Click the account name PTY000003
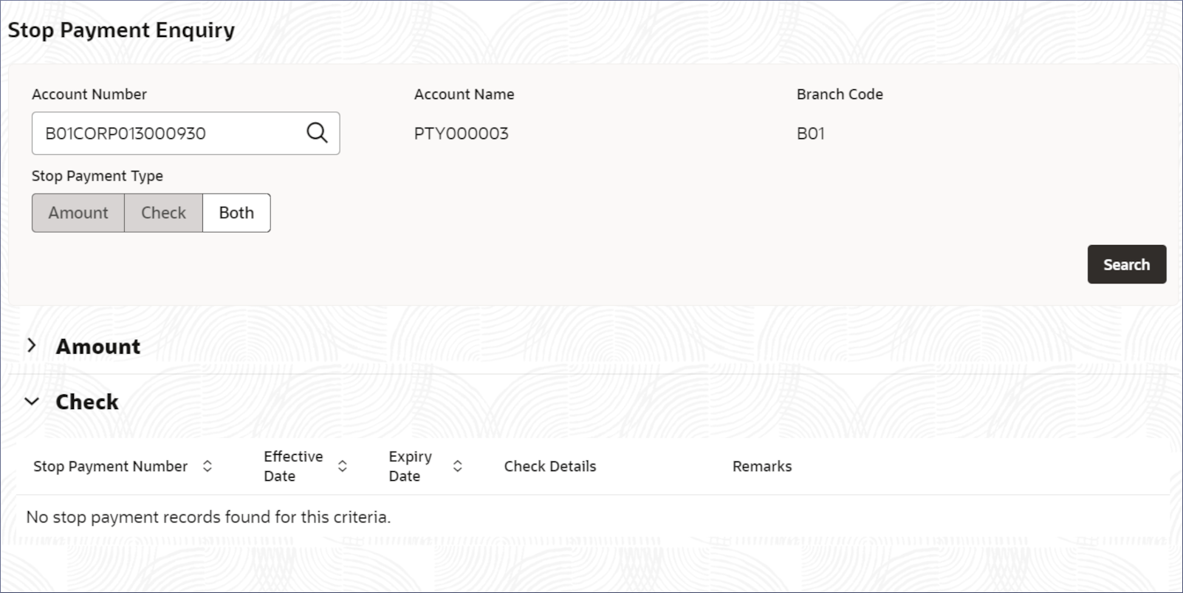Image resolution: width=1183 pixels, height=593 pixels. click(462, 134)
